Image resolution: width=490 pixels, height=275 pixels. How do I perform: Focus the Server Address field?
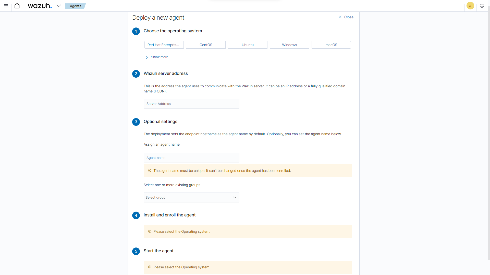191,104
